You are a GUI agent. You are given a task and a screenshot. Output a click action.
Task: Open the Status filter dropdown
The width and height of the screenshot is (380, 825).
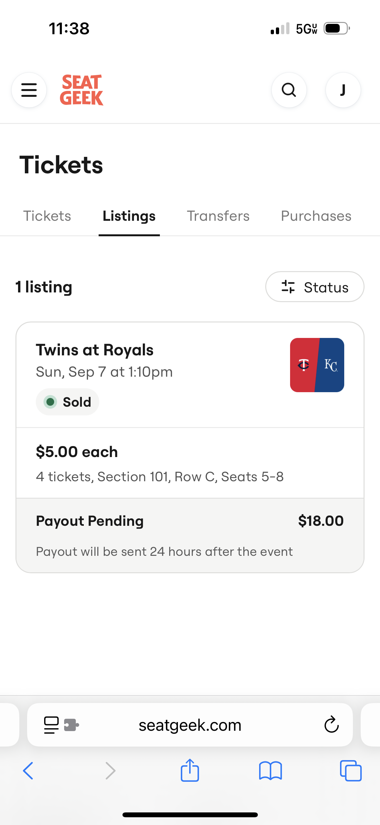pyautogui.click(x=315, y=287)
